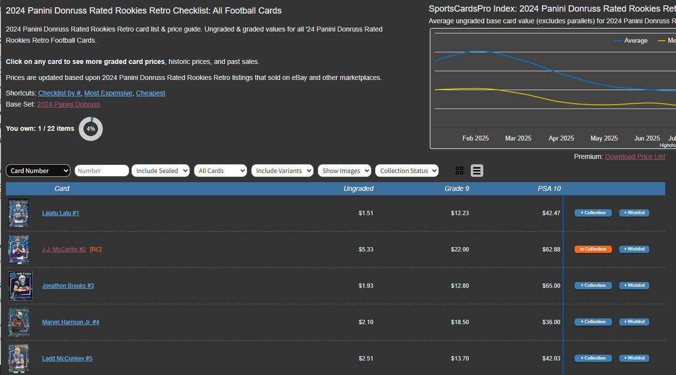Click the Ladd McConkey card thumbnail
Screen dimensions: 676x375
tap(18, 359)
